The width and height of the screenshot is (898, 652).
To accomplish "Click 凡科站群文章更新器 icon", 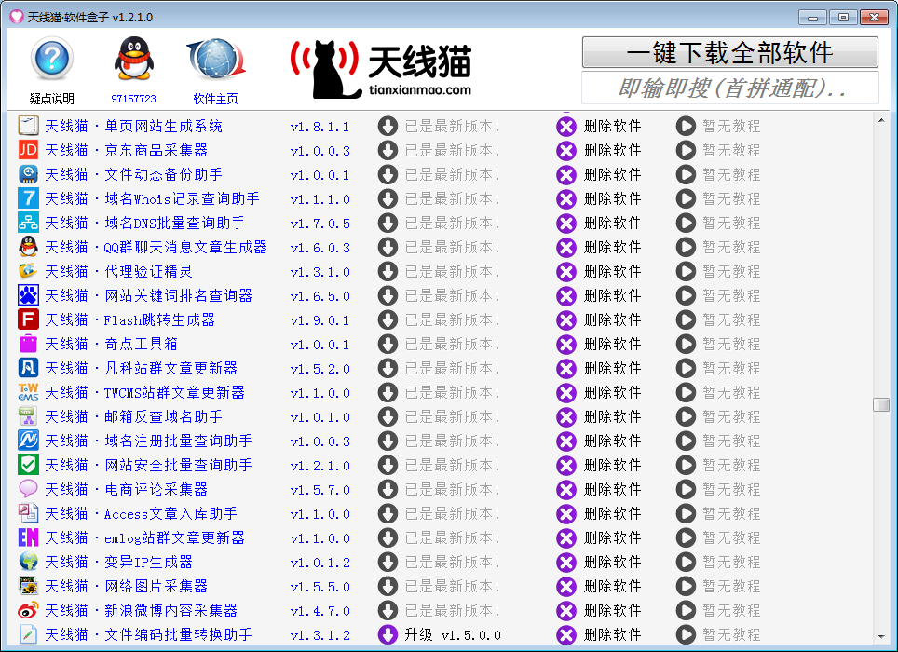I will tap(28, 368).
